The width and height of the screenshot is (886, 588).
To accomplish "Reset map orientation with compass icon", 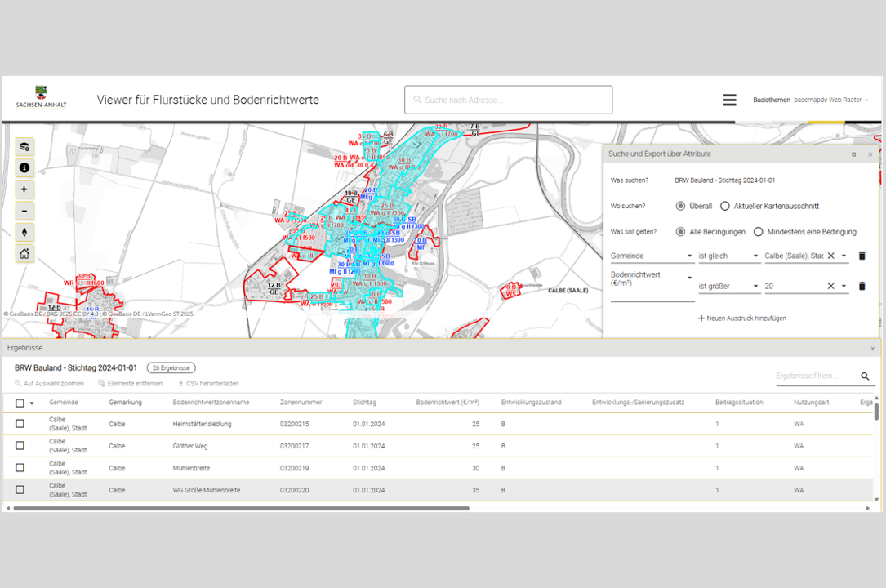I will pyautogui.click(x=24, y=232).
